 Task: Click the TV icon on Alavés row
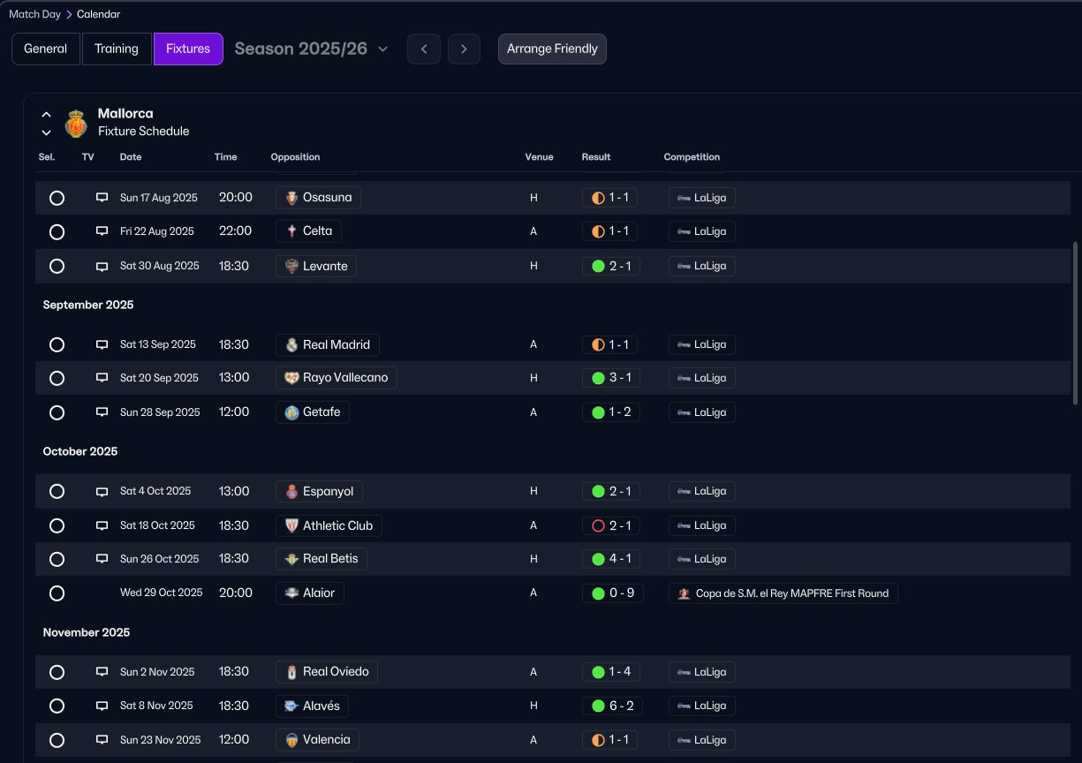click(102, 706)
